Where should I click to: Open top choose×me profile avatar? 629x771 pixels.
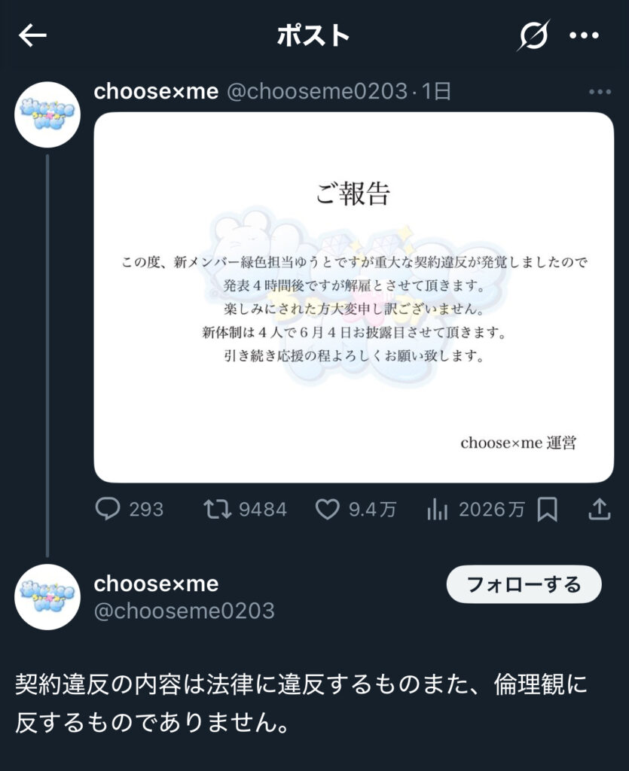click(47, 114)
